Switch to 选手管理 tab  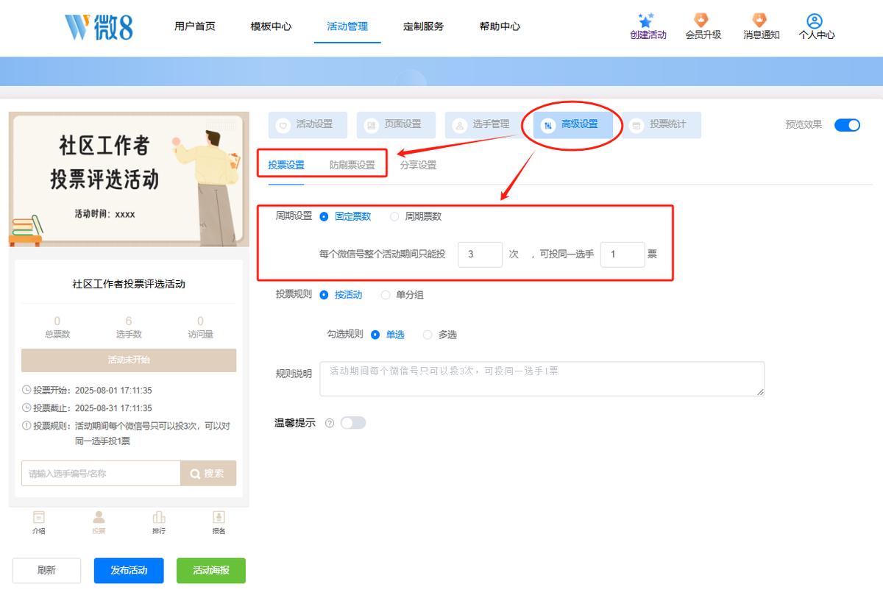click(x=484, y=125)
